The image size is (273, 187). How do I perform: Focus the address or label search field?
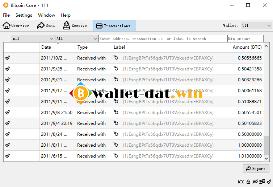(x=163, y=38)
